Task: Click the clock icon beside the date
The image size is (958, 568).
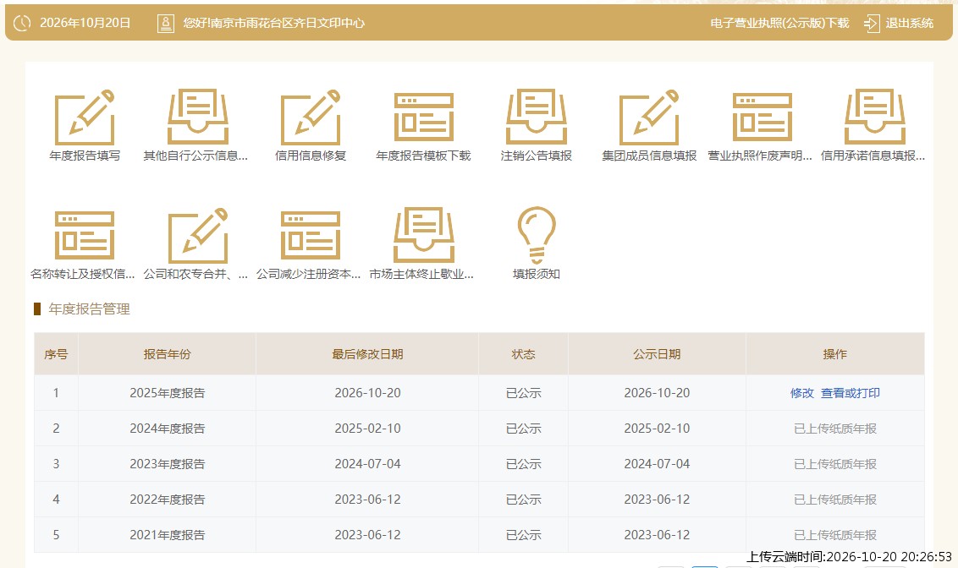Action: click(22, 23)
